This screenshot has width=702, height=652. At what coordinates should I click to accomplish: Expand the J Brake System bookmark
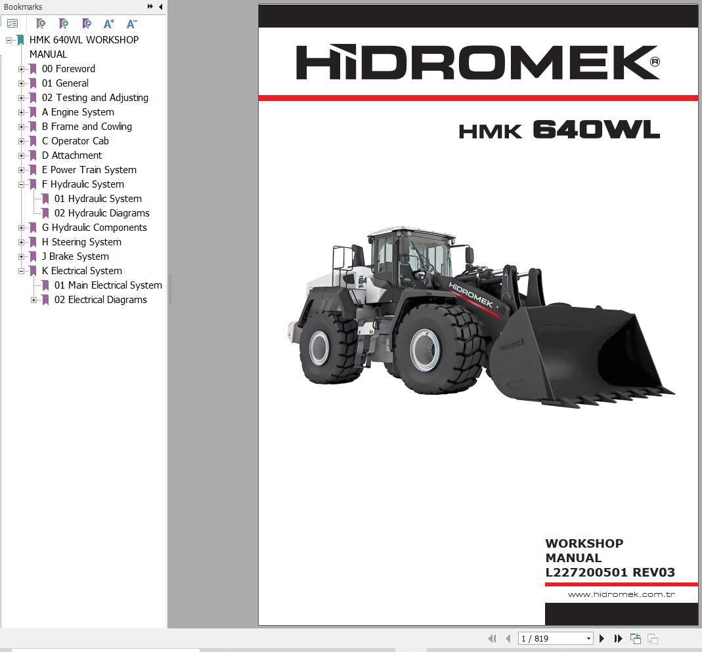(x=21, y=256)
